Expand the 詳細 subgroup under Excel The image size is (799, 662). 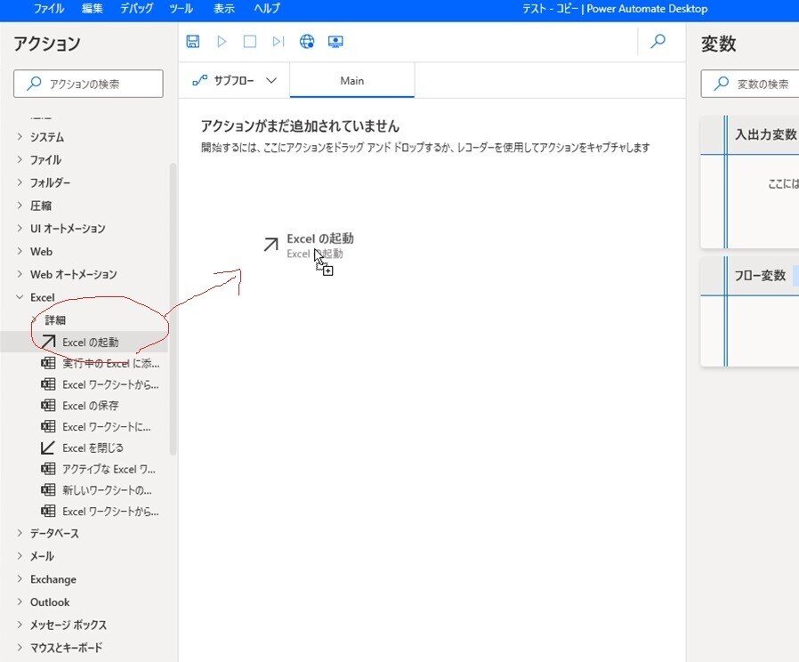pyautogui.click(x=36, y=319)
